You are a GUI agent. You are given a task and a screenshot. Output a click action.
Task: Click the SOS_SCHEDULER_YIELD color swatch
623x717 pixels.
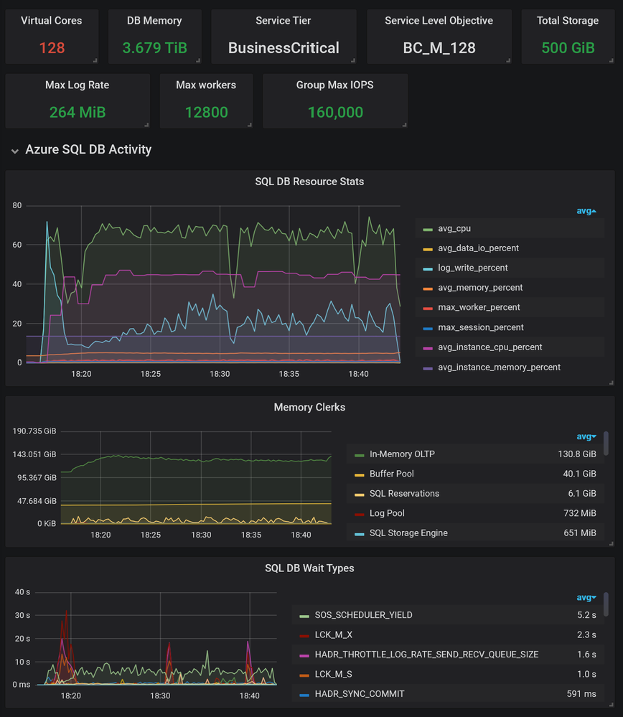304,617
